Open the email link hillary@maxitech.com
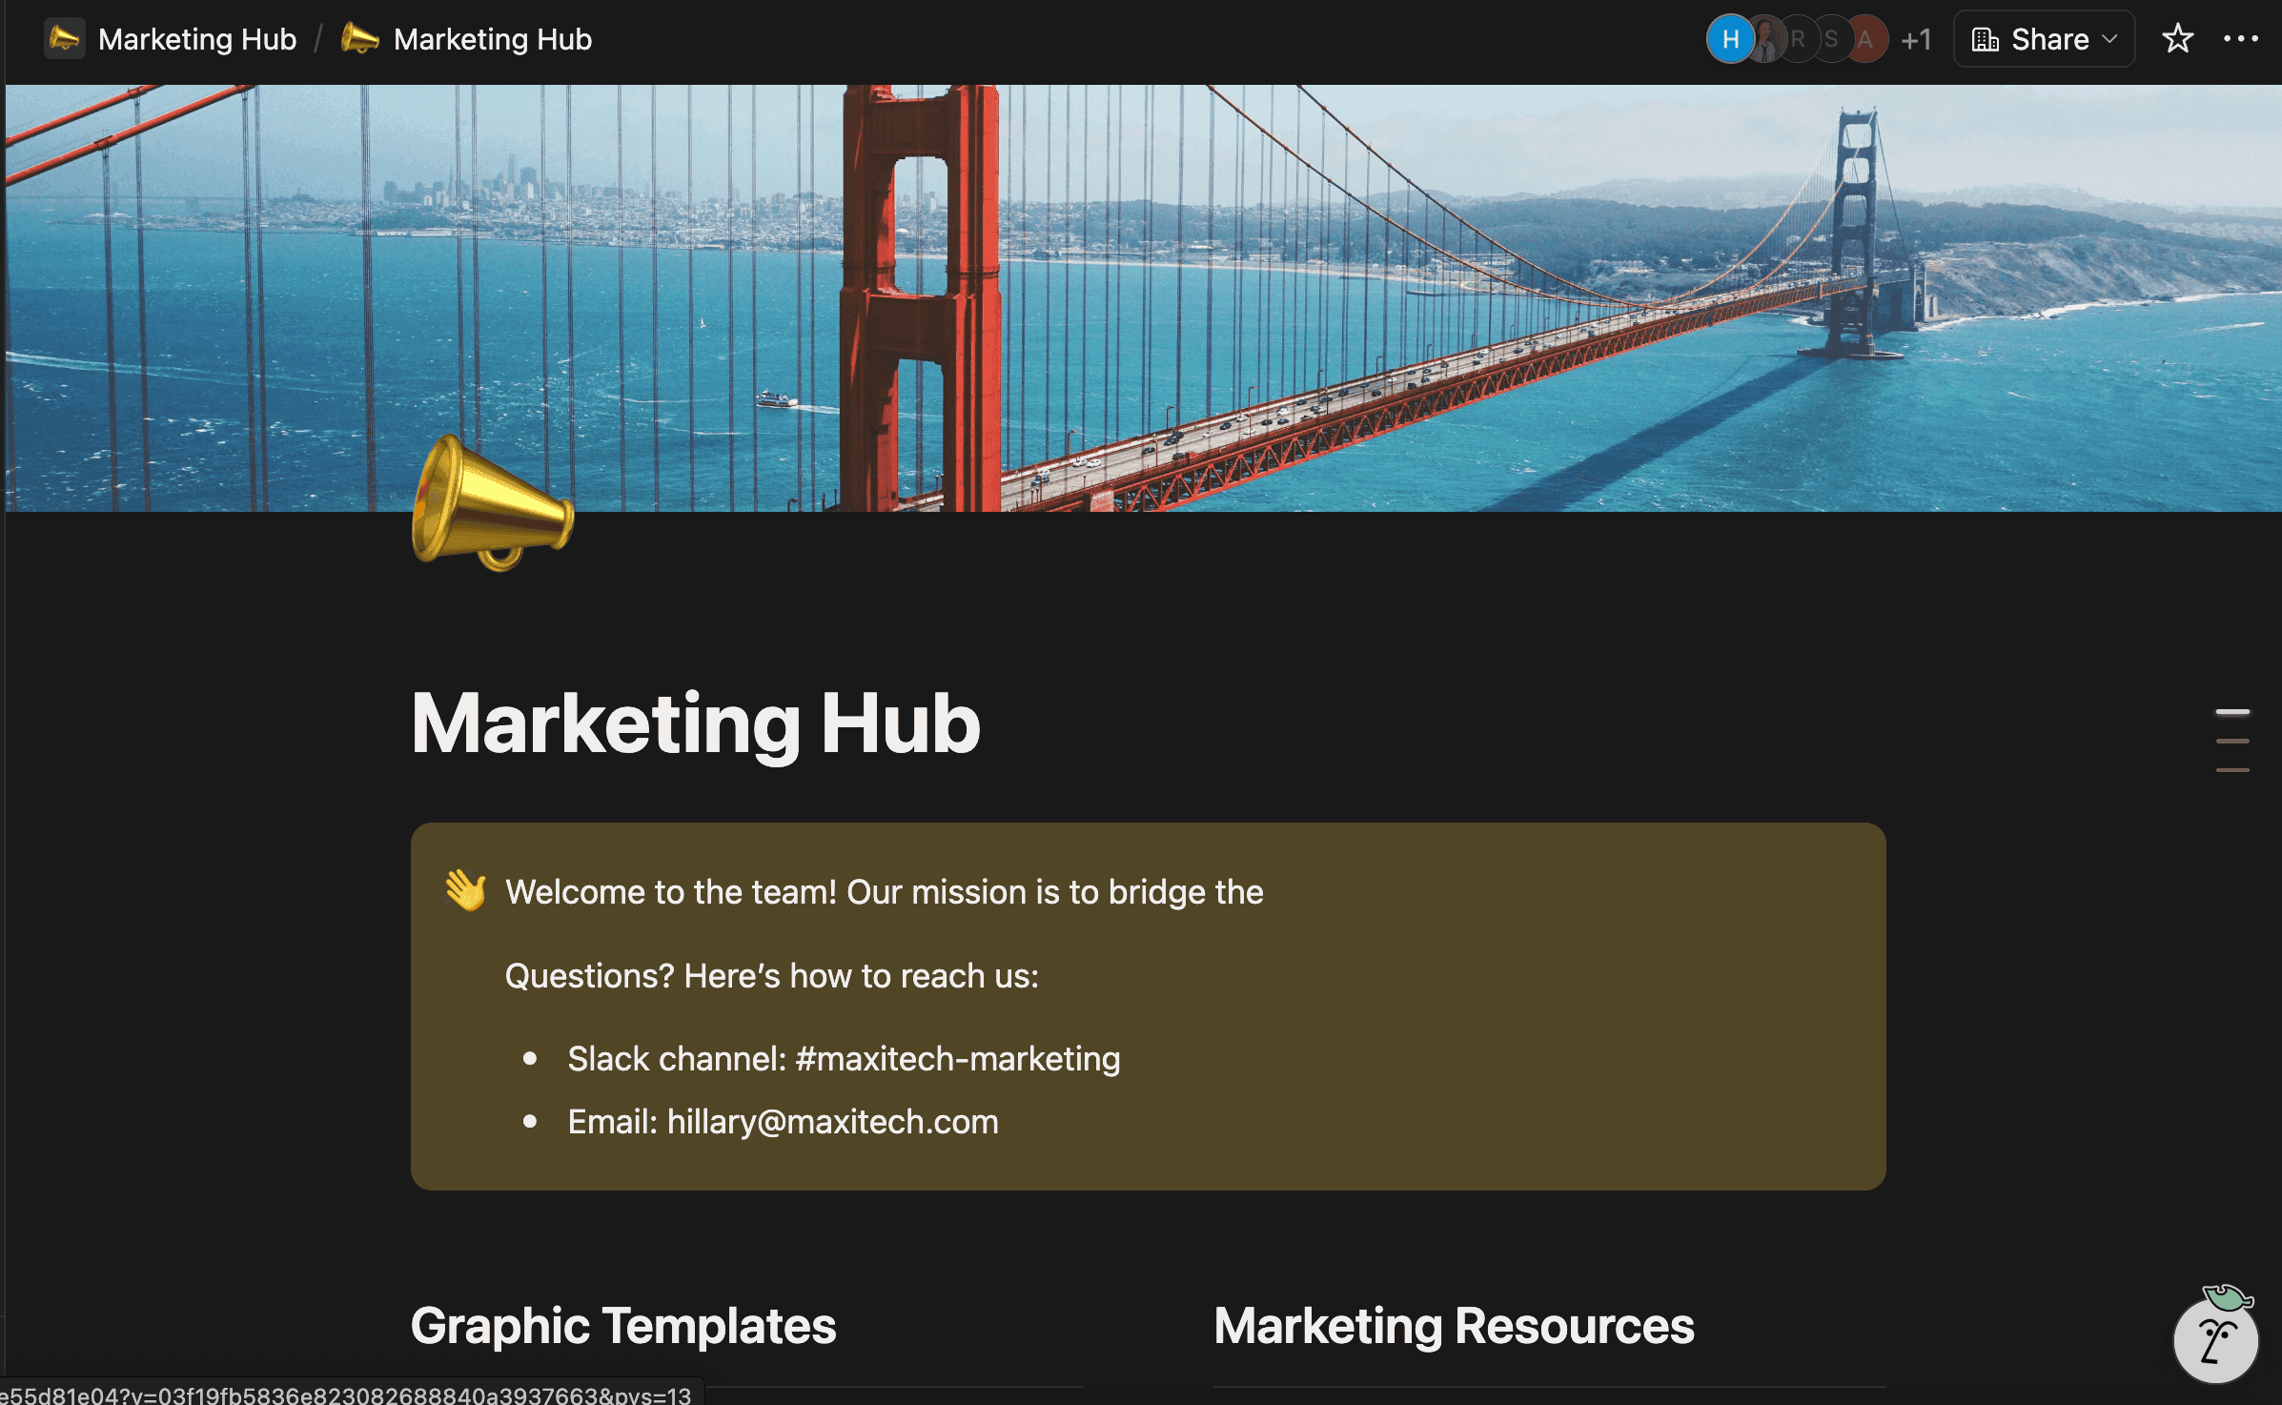Viewport: 2282px width, 1405px height. tap(831, 1122)
